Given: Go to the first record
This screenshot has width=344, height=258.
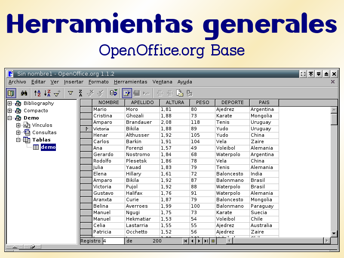Looking at the screenshot, I should pos(185,241).
